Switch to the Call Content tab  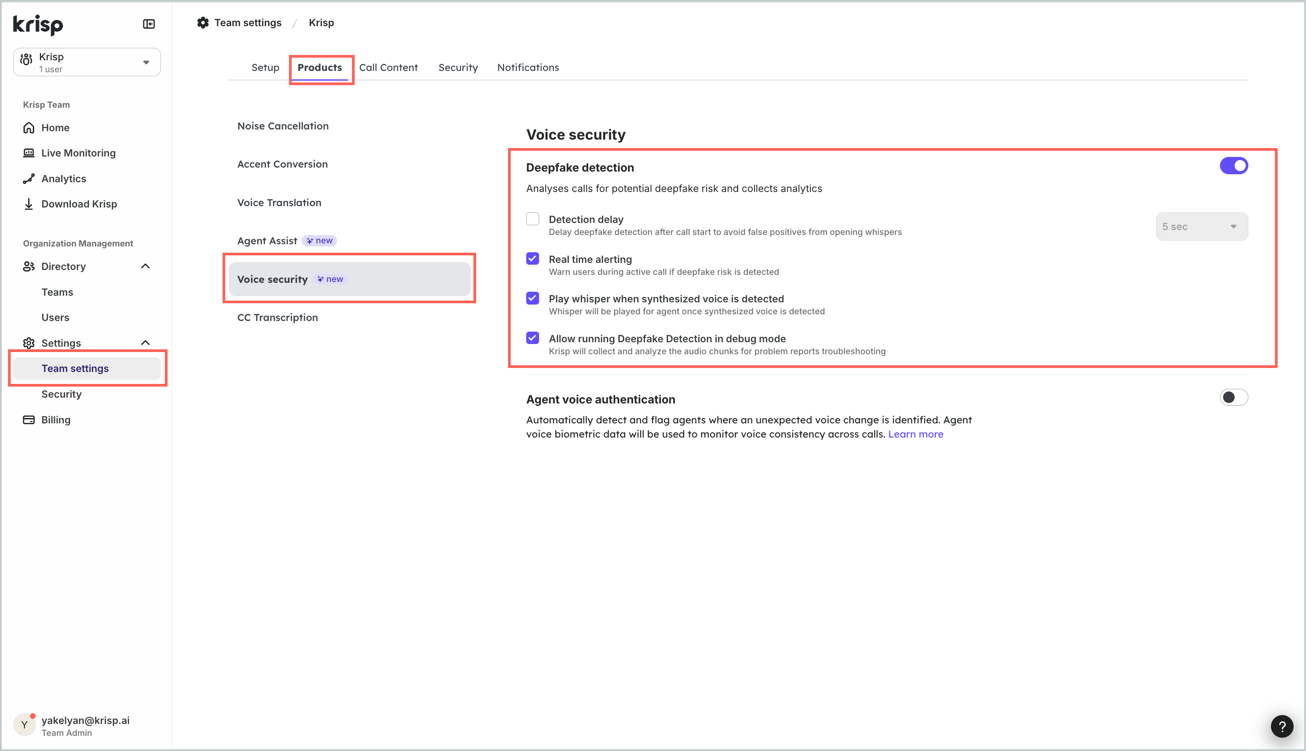[388, 67]
